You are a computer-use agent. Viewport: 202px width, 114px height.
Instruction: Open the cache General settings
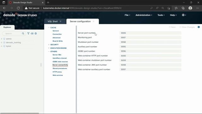coord(56,31)
